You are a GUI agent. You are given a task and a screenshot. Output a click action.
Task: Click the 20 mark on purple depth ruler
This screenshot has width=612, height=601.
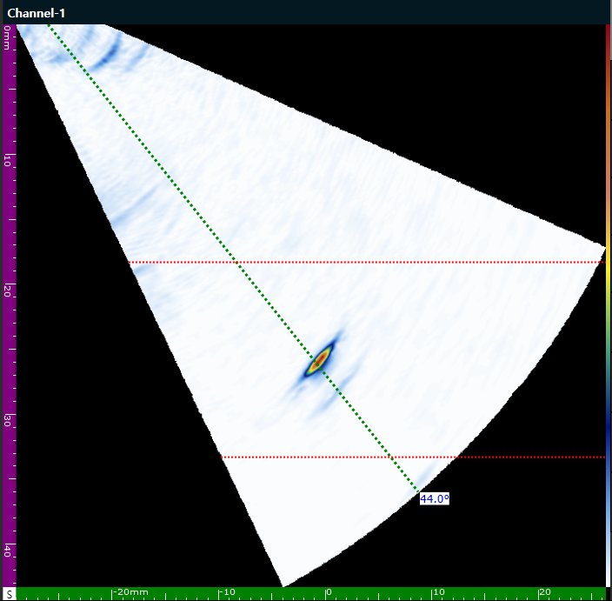click(7, 290)
